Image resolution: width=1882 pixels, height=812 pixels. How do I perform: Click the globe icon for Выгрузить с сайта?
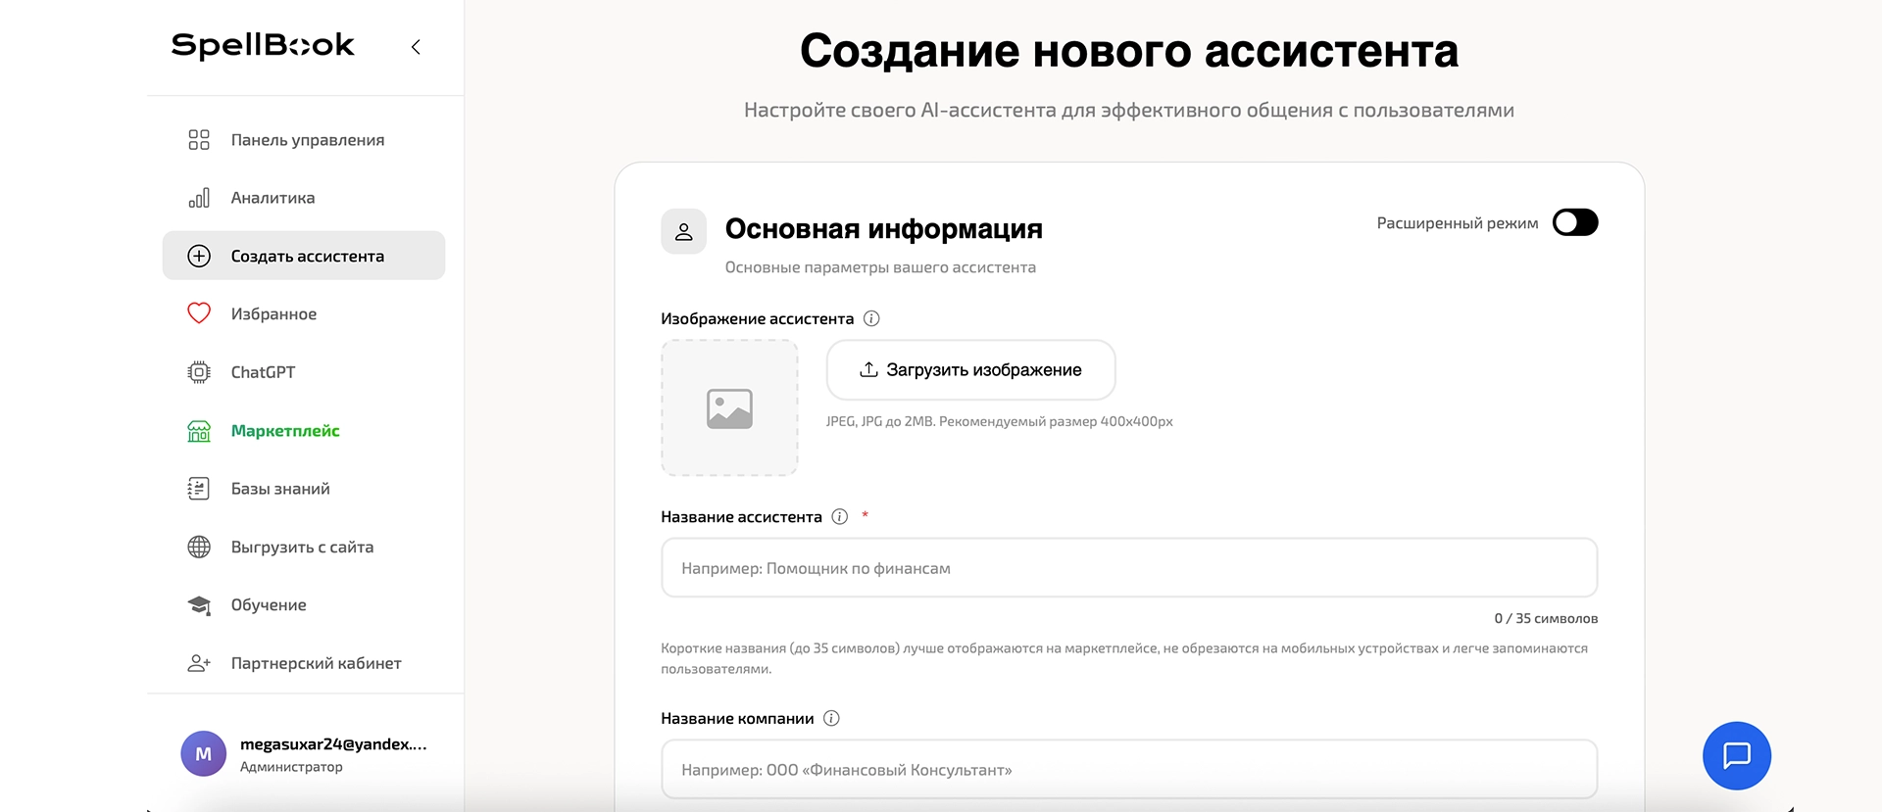[199, 547]
